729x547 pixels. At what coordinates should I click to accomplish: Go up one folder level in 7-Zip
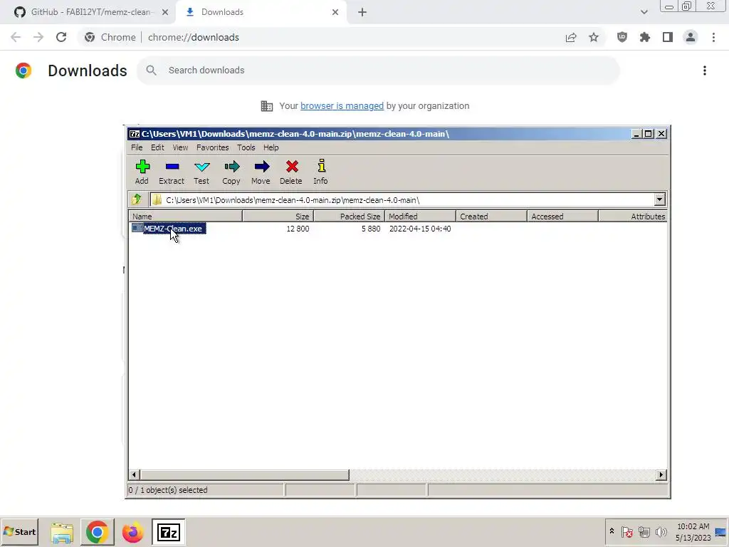point(137,199)
